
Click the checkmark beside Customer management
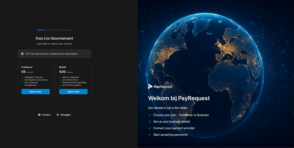click(x=23, y=83)
